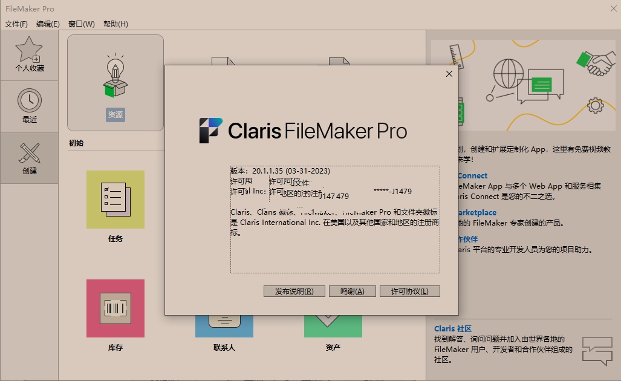The width and height of the screenshot is (621, 381).
Task: Open the Connect link in the right panel
Action: [x=473, y=175]
